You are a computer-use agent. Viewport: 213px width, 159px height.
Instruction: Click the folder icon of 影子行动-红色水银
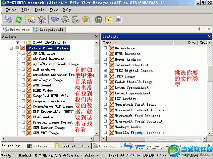pyautogui.click(x=29, y=43)
